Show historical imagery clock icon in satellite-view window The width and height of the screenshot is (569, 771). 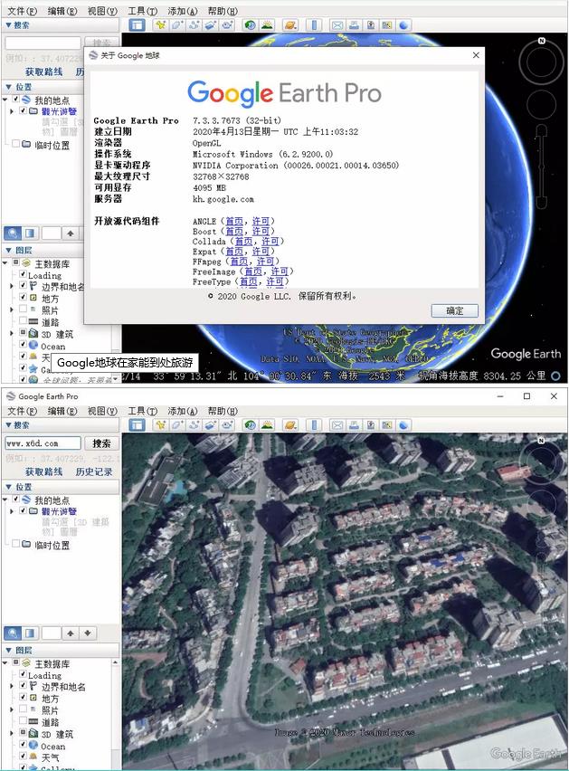click(250, 424)
